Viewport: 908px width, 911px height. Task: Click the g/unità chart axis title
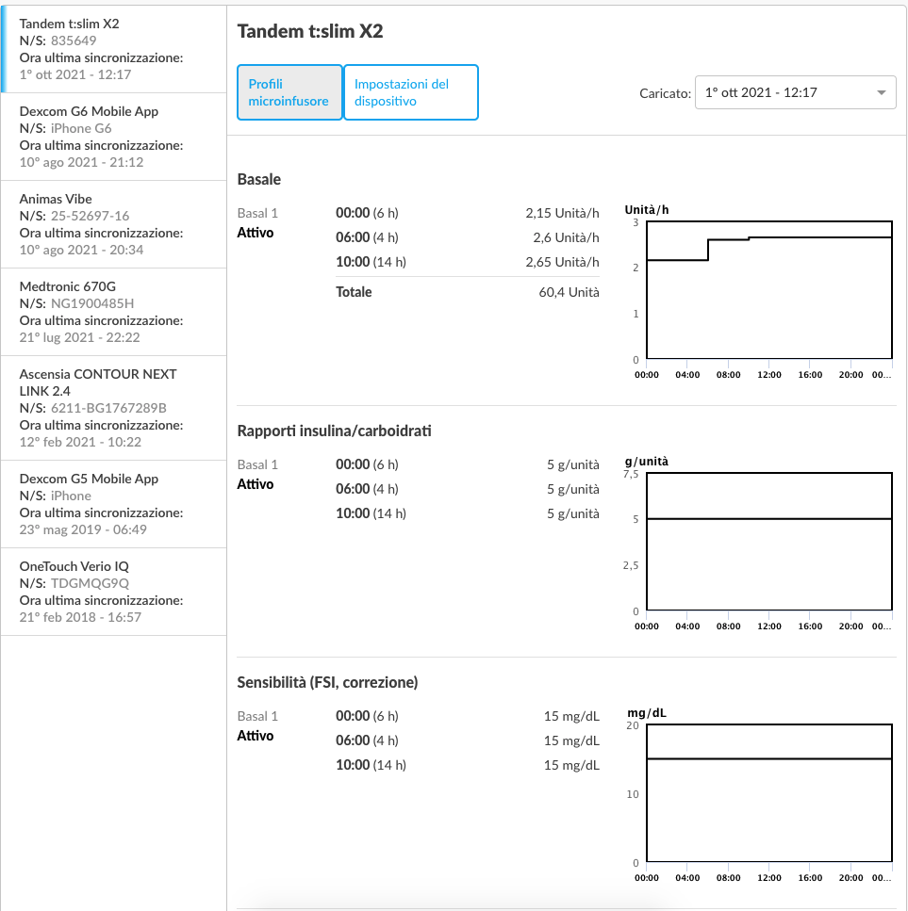pos(647,462)
